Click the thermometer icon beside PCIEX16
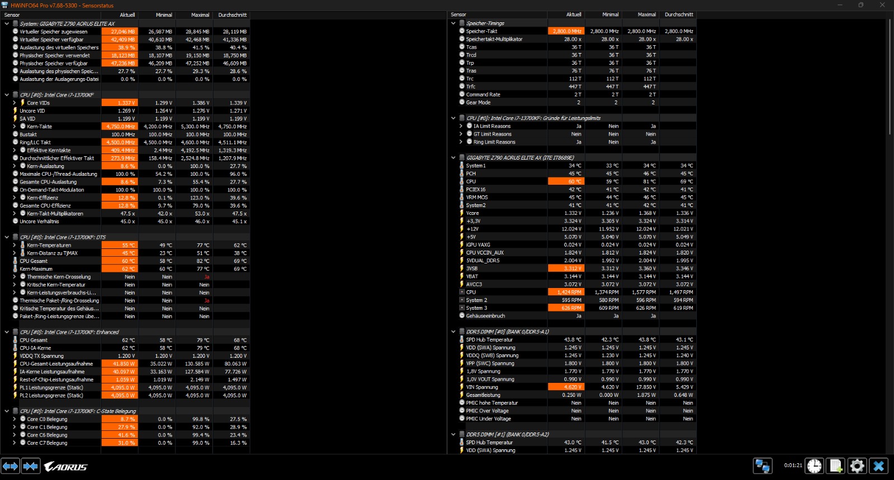 point(462,189)
